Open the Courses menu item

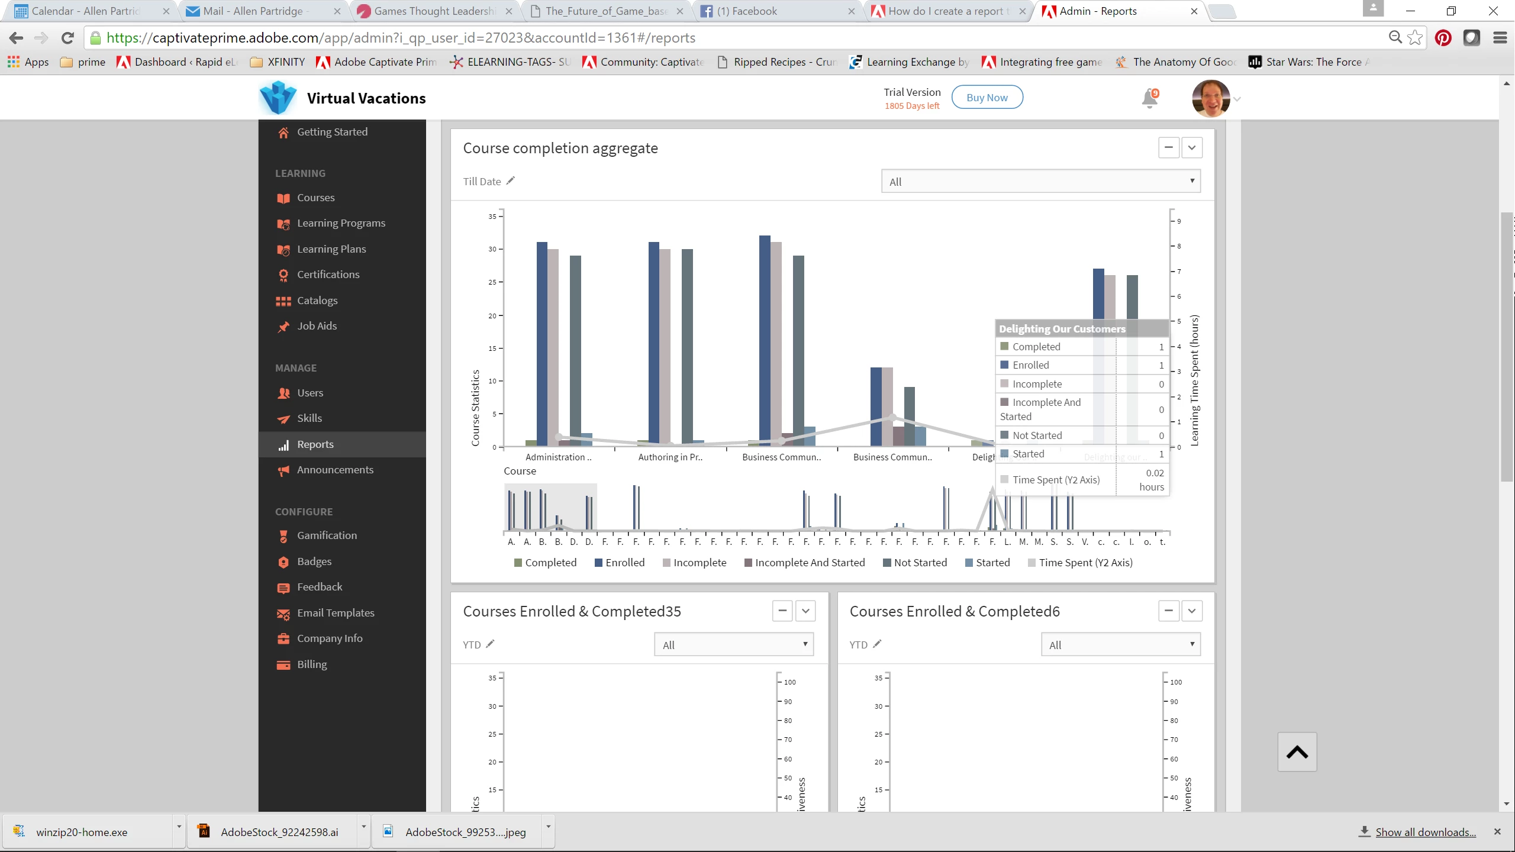pyautogui.click(x=315, y=198)
